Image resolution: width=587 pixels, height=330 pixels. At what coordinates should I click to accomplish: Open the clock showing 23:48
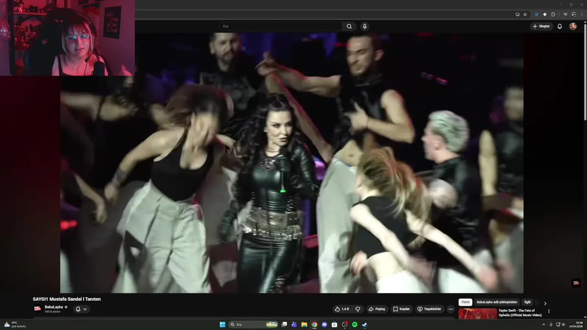pyautogui.click(x=576, y=324)
